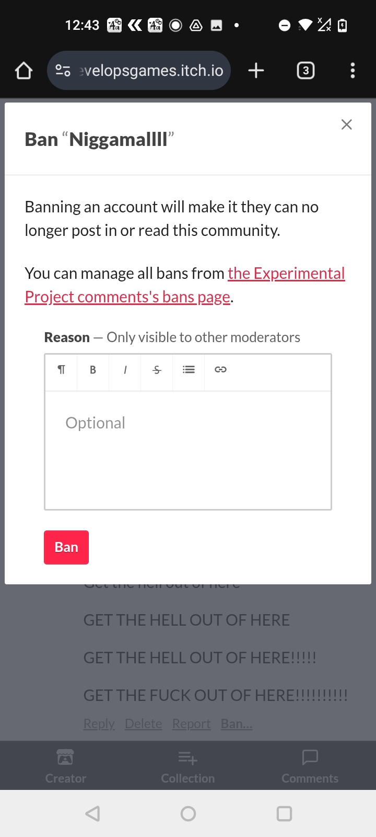Close the ban dialog with X
Viewport: 376px width, 837px height.
click(x=346, y=125)
